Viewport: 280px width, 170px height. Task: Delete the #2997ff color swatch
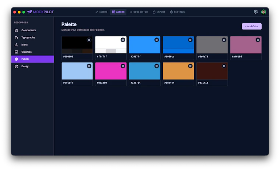(157, 40)
